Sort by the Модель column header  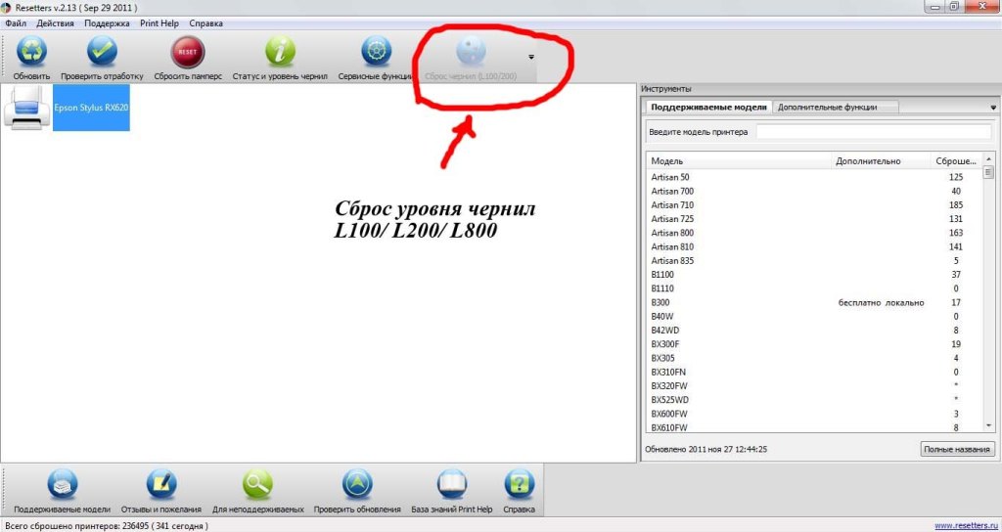coord(740,161)
